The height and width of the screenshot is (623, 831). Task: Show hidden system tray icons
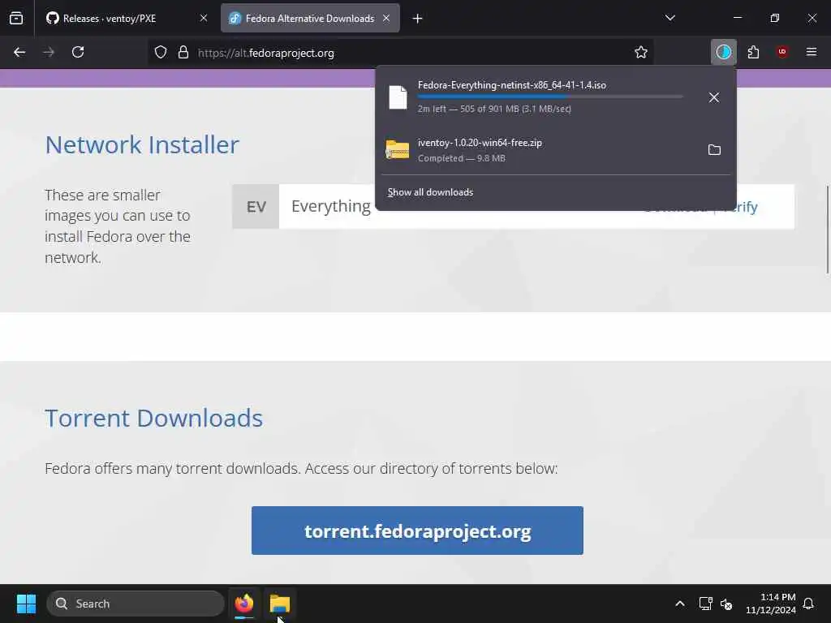[x=680, y=604]
